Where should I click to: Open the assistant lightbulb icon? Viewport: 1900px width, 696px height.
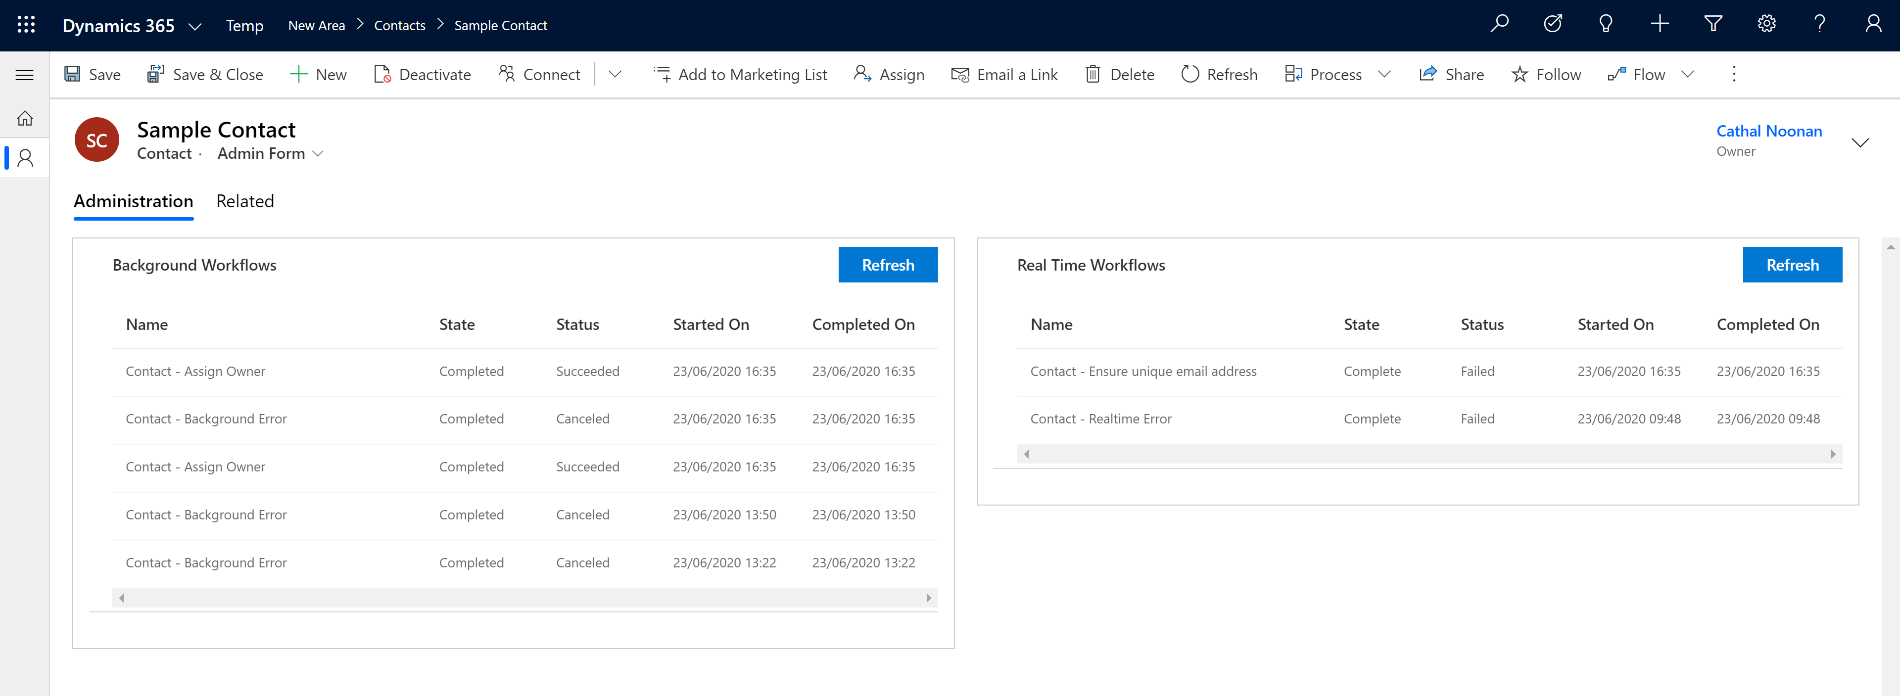(1606, 24)
